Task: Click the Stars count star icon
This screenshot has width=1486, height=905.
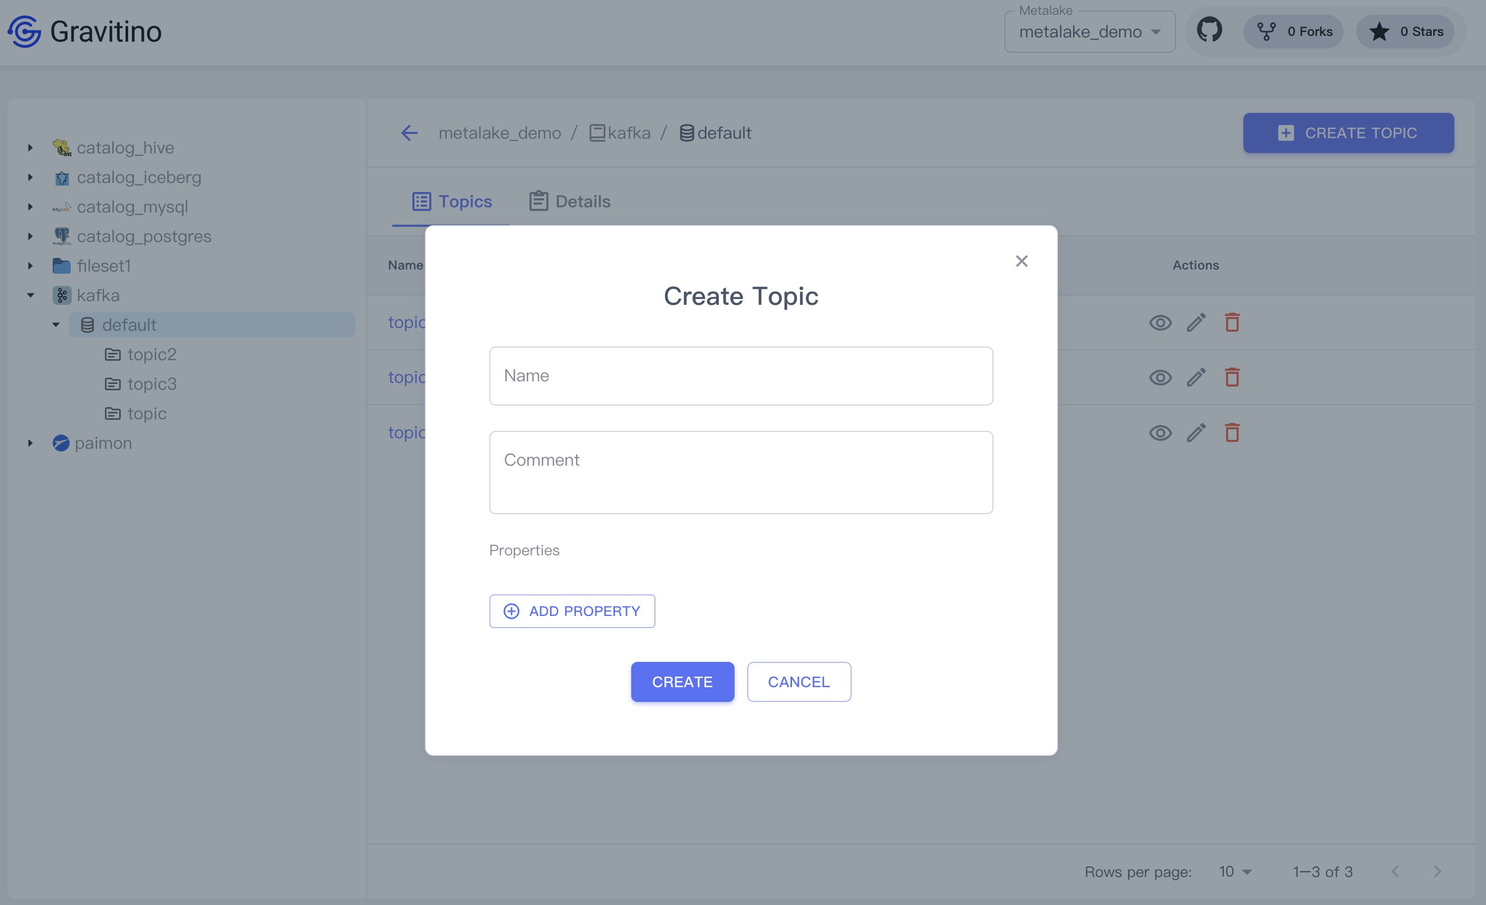Action: click(x=1378, y=31)
